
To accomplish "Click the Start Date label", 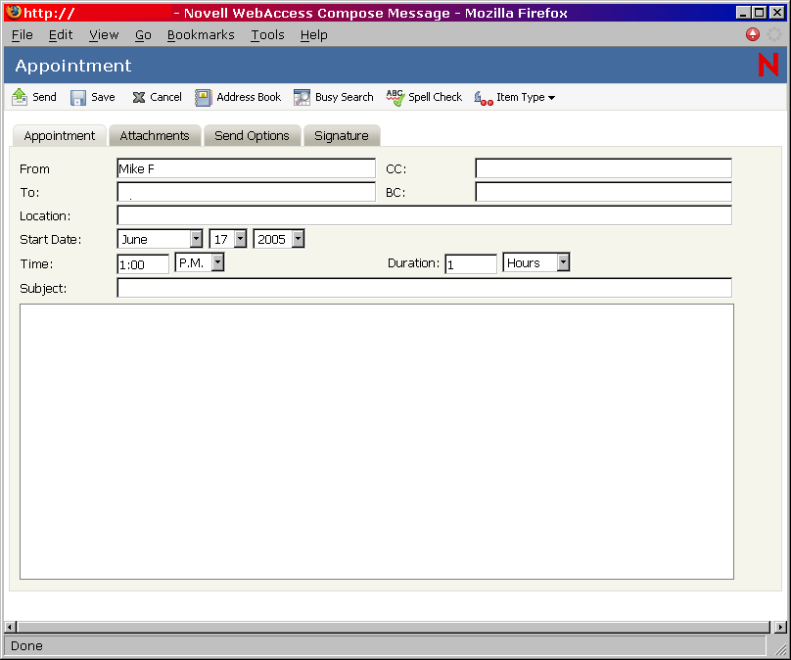I will (51, 239).
